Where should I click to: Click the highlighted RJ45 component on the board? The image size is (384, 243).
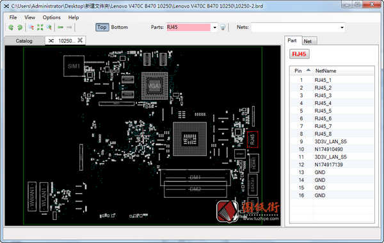click(253, 139)
